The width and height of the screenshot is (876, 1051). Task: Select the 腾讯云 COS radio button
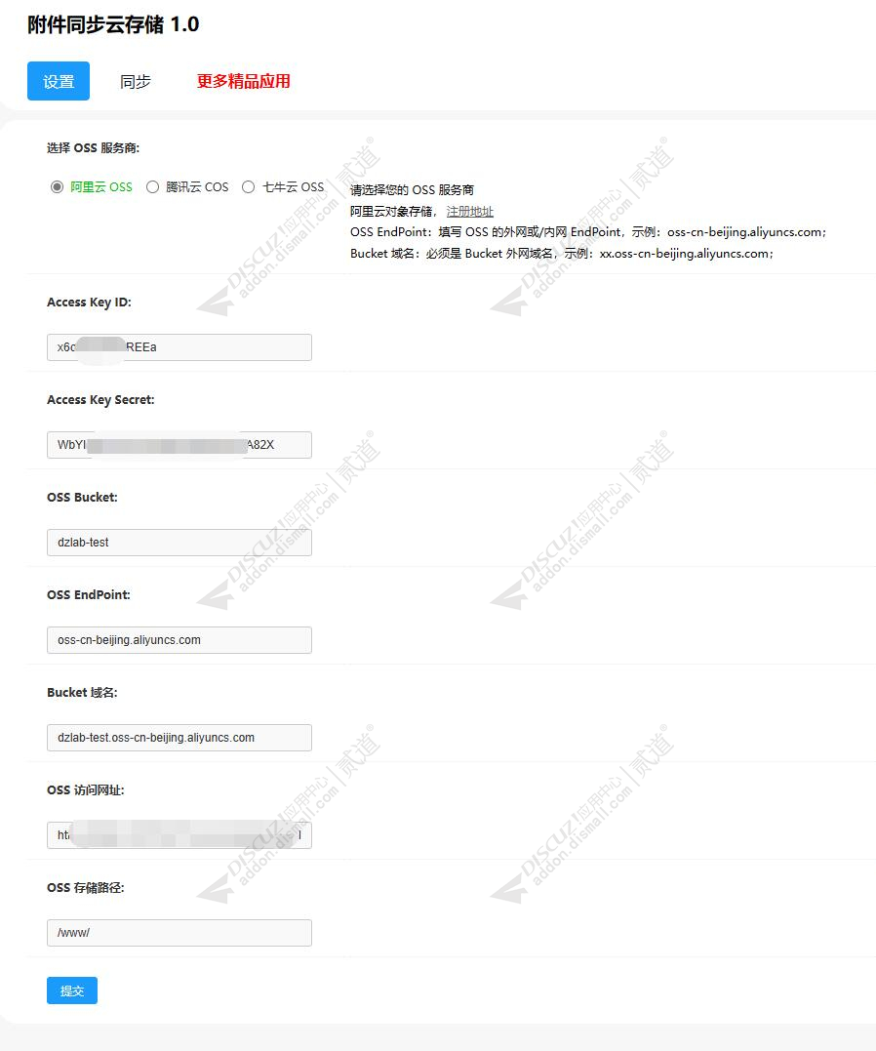(153, 187)
